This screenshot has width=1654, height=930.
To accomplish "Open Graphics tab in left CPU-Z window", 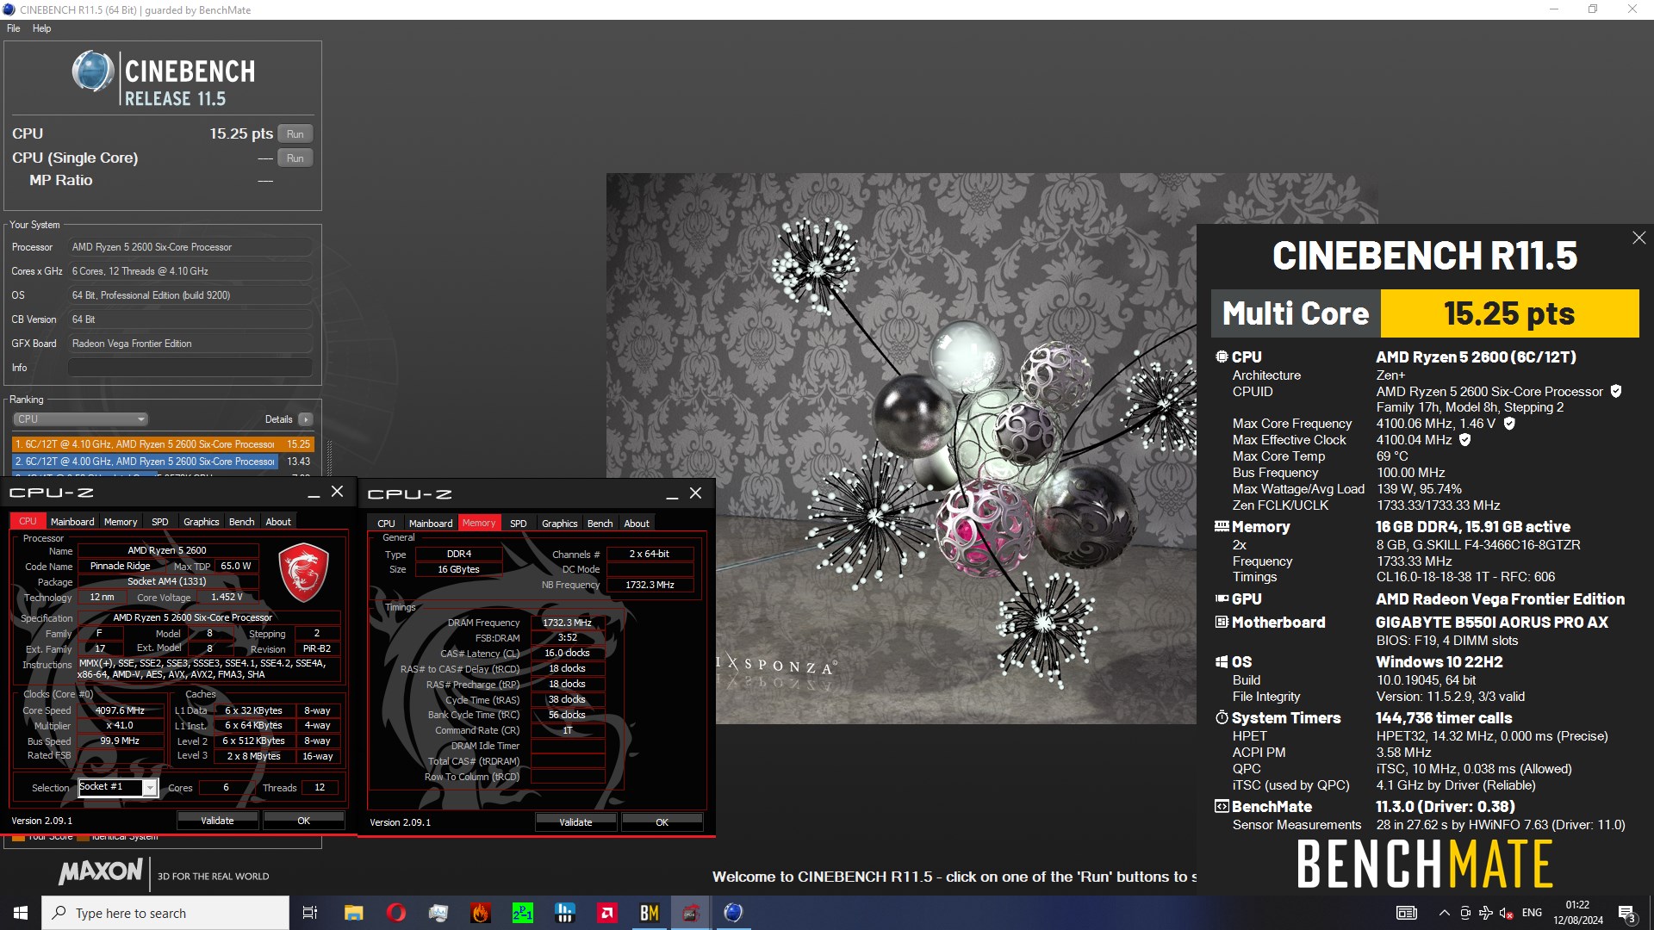I will point(202,522).
